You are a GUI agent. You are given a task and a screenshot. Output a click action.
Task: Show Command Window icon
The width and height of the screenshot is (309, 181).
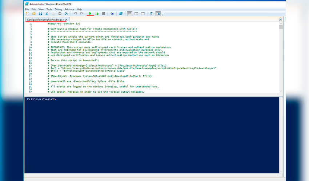(151, 13)
